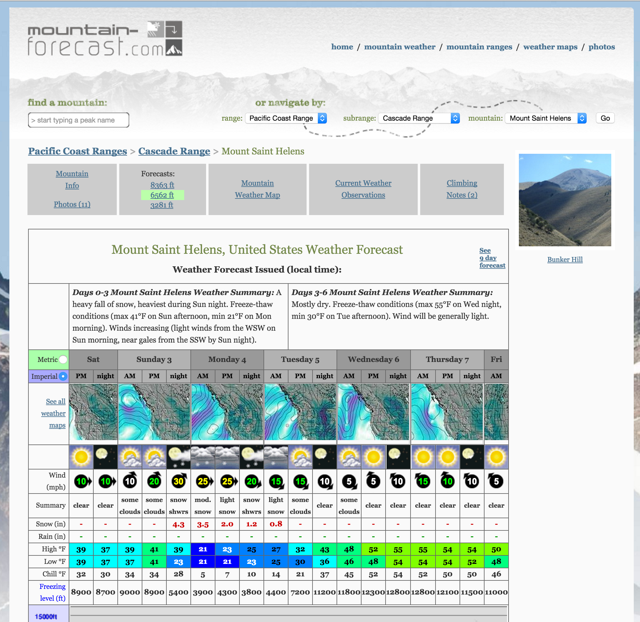This screenshot has width=640, height=622.
Task: Open the Bunker Hill mountain photo
Action: point(564,200)
